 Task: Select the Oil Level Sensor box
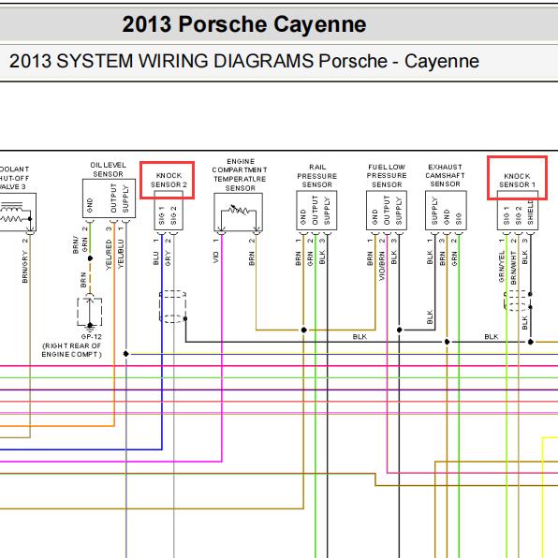(x=109, y=198)
